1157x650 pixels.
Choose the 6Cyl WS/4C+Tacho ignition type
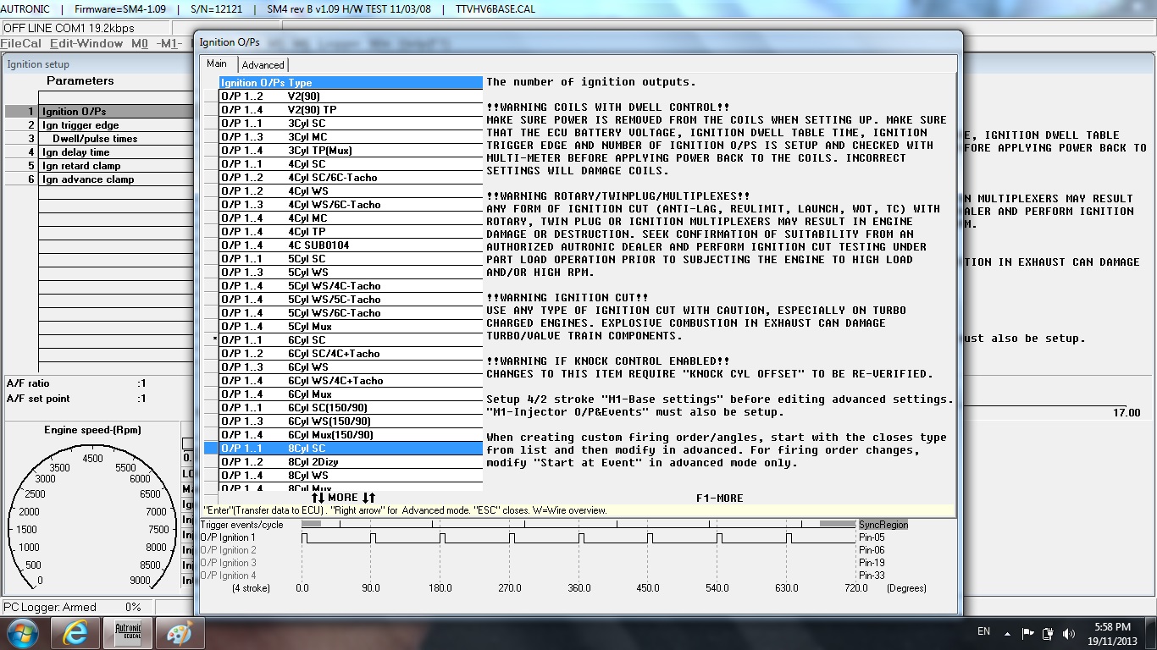[x=351, y=381]
